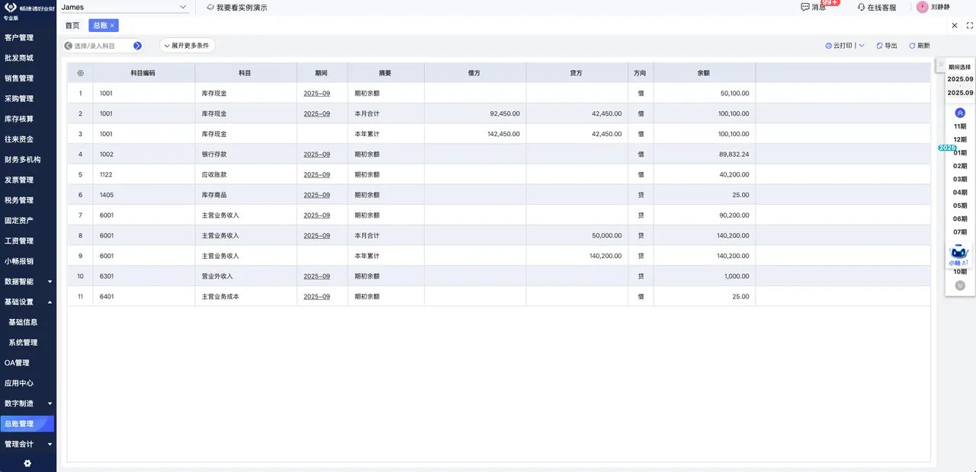Screen dimensions: 976x472
Task: Click balance value 89,832.24
Action: coord(734,154)
